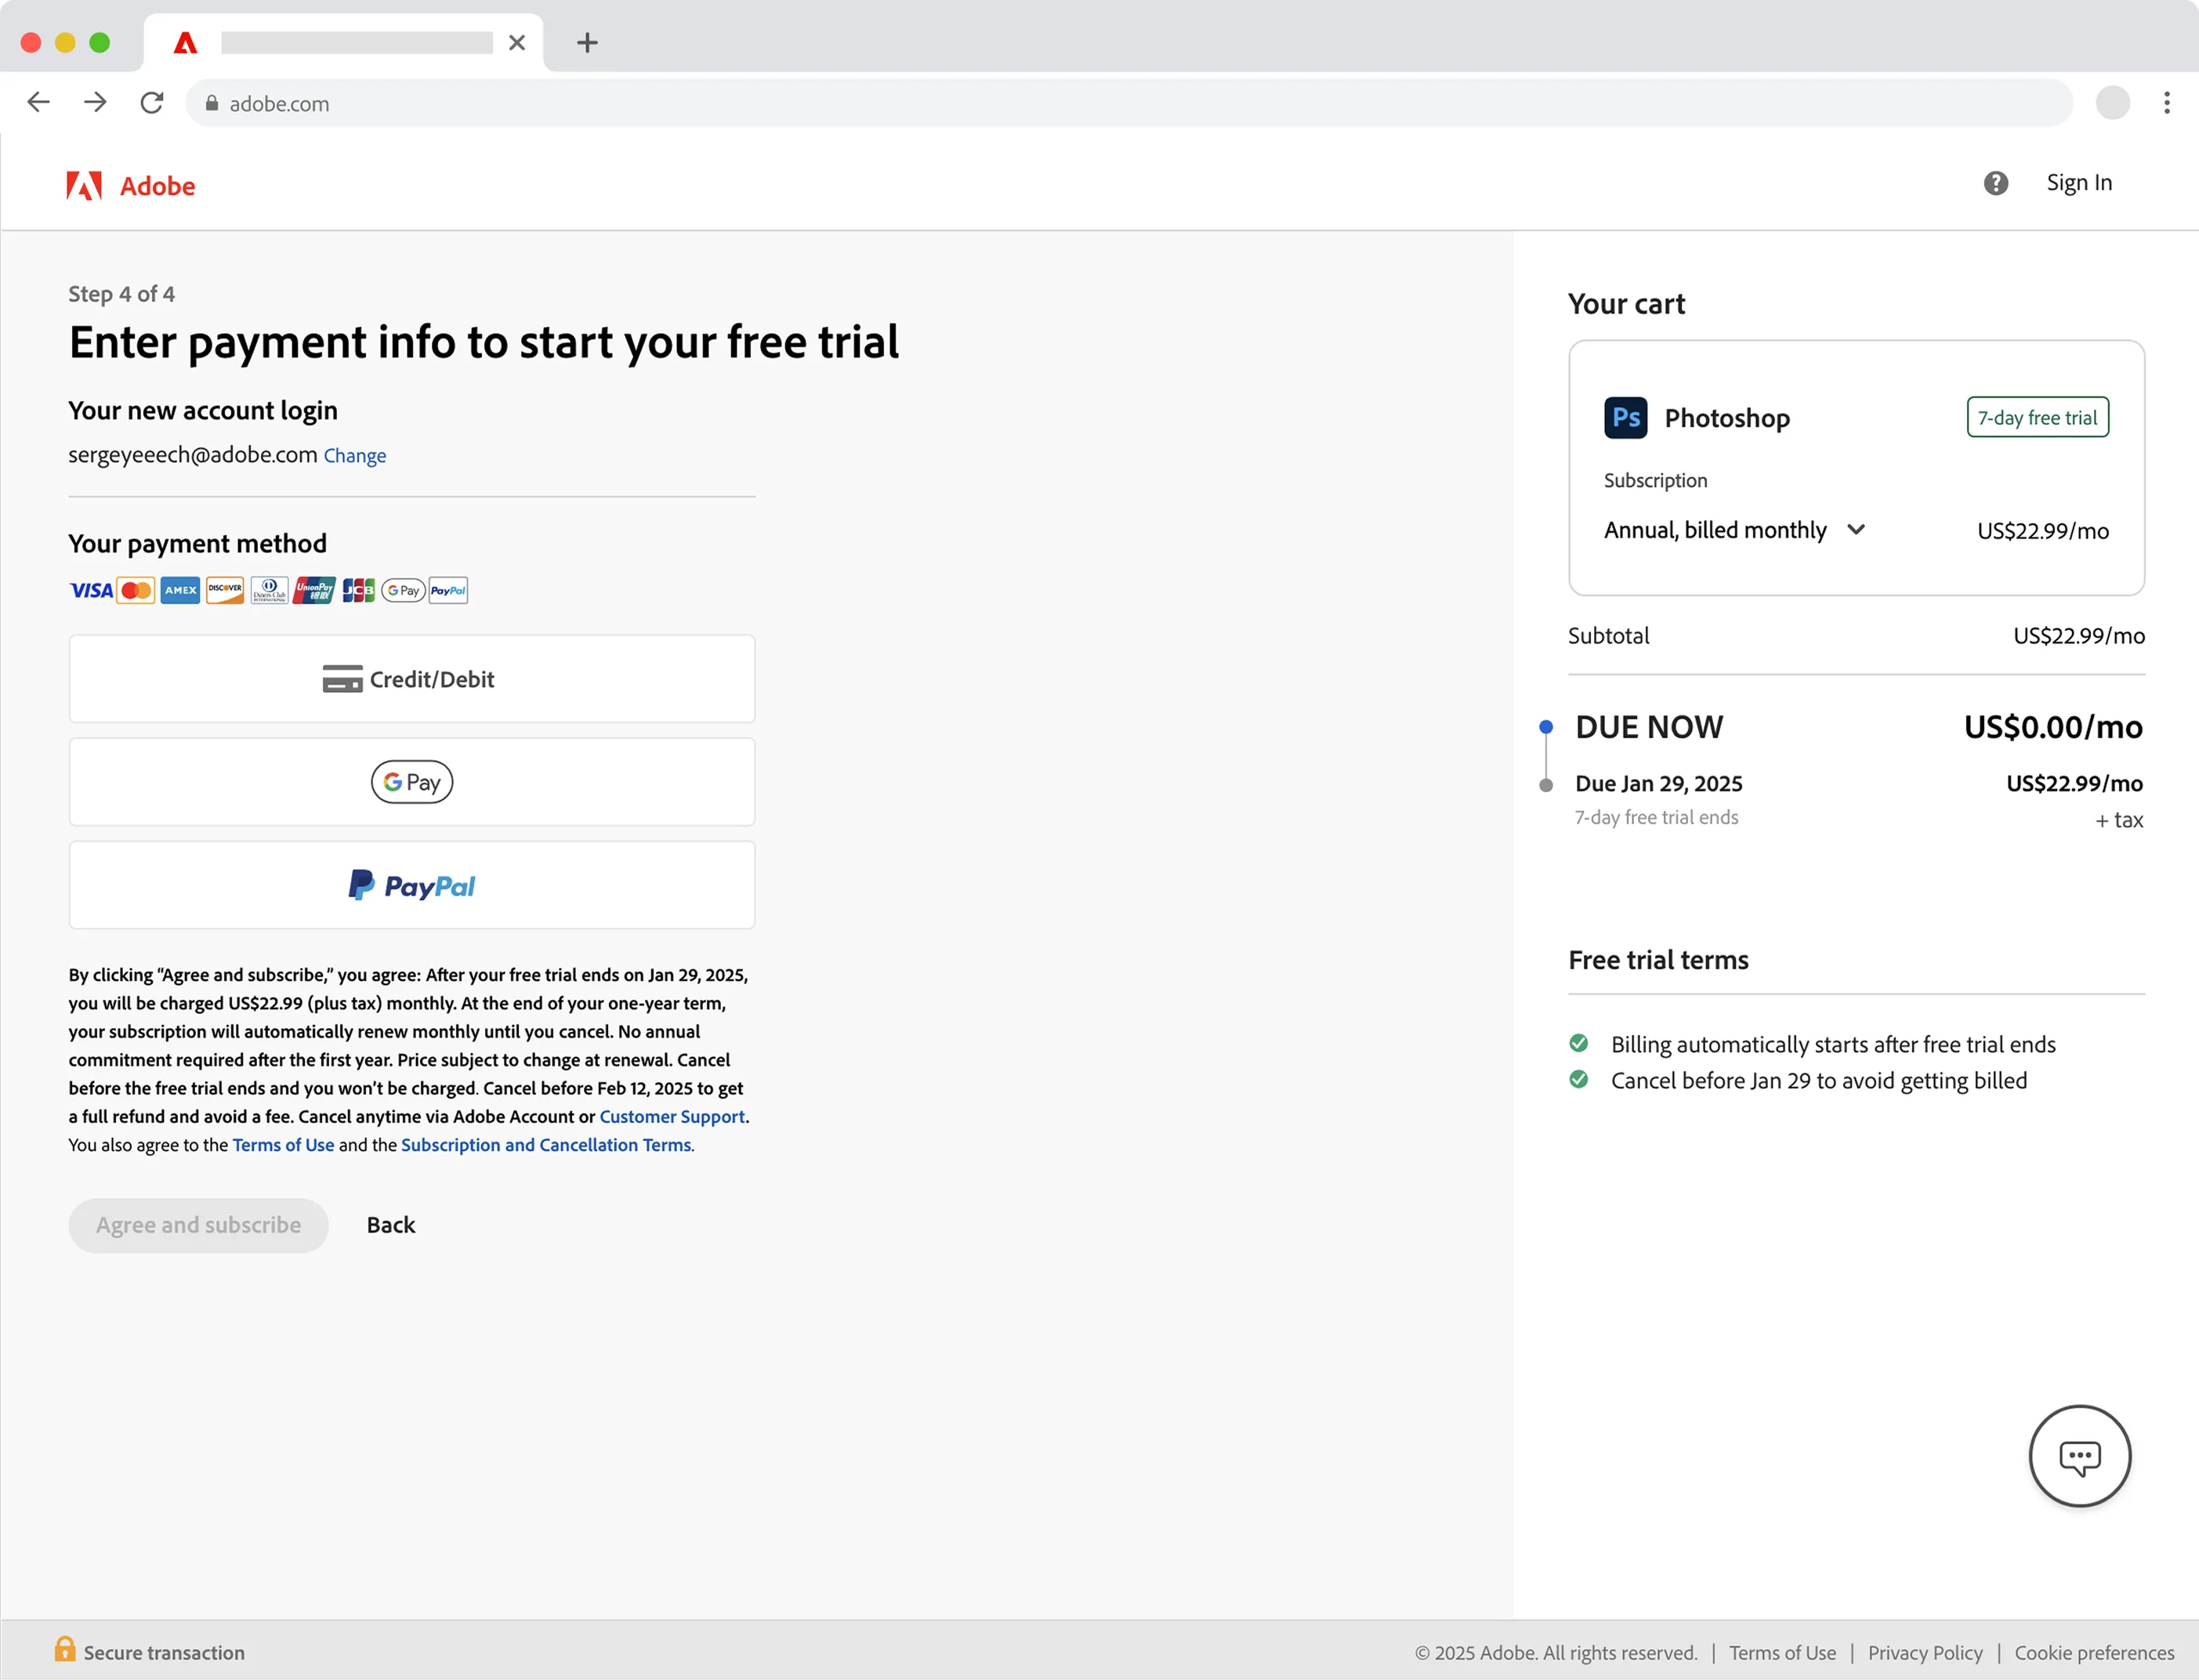Image resolution: width=2199 pixels, height=1680 pixels.
Task: Open the chat support bubble icon
Action: click(2079, 1456)
